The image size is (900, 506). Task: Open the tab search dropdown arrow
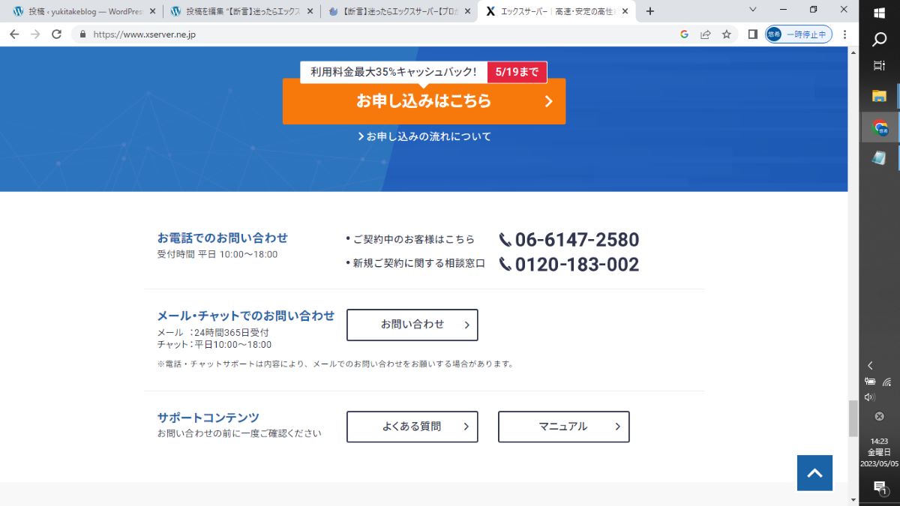click(754, 10)
